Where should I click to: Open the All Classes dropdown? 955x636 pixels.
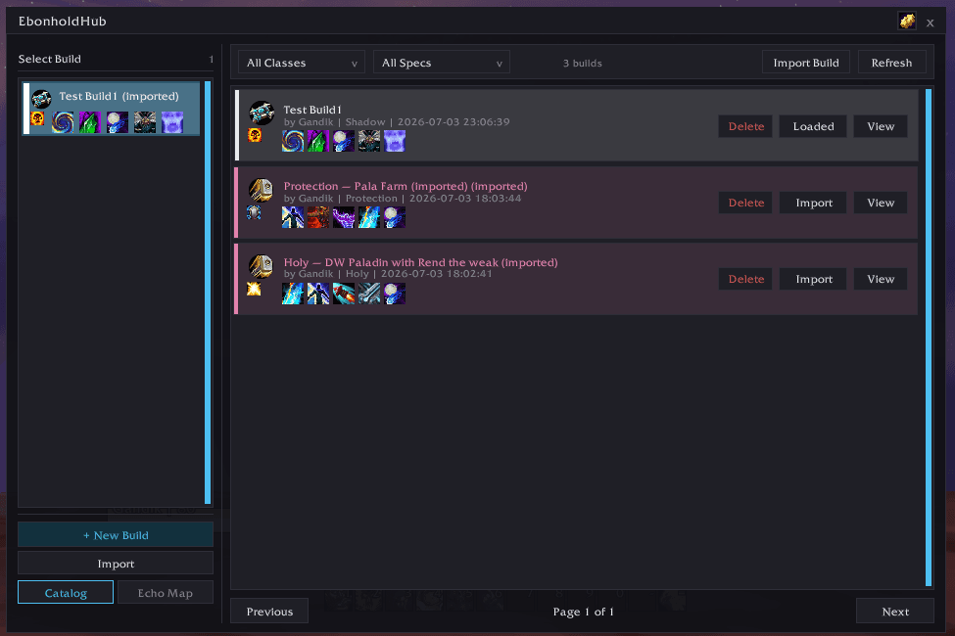click(302, 62)
